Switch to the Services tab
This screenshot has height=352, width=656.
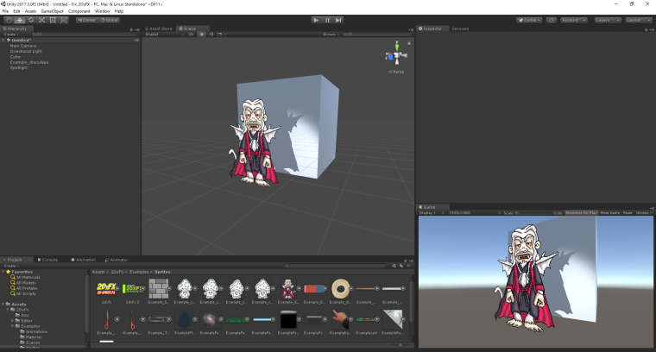click(x=460, y=28)
